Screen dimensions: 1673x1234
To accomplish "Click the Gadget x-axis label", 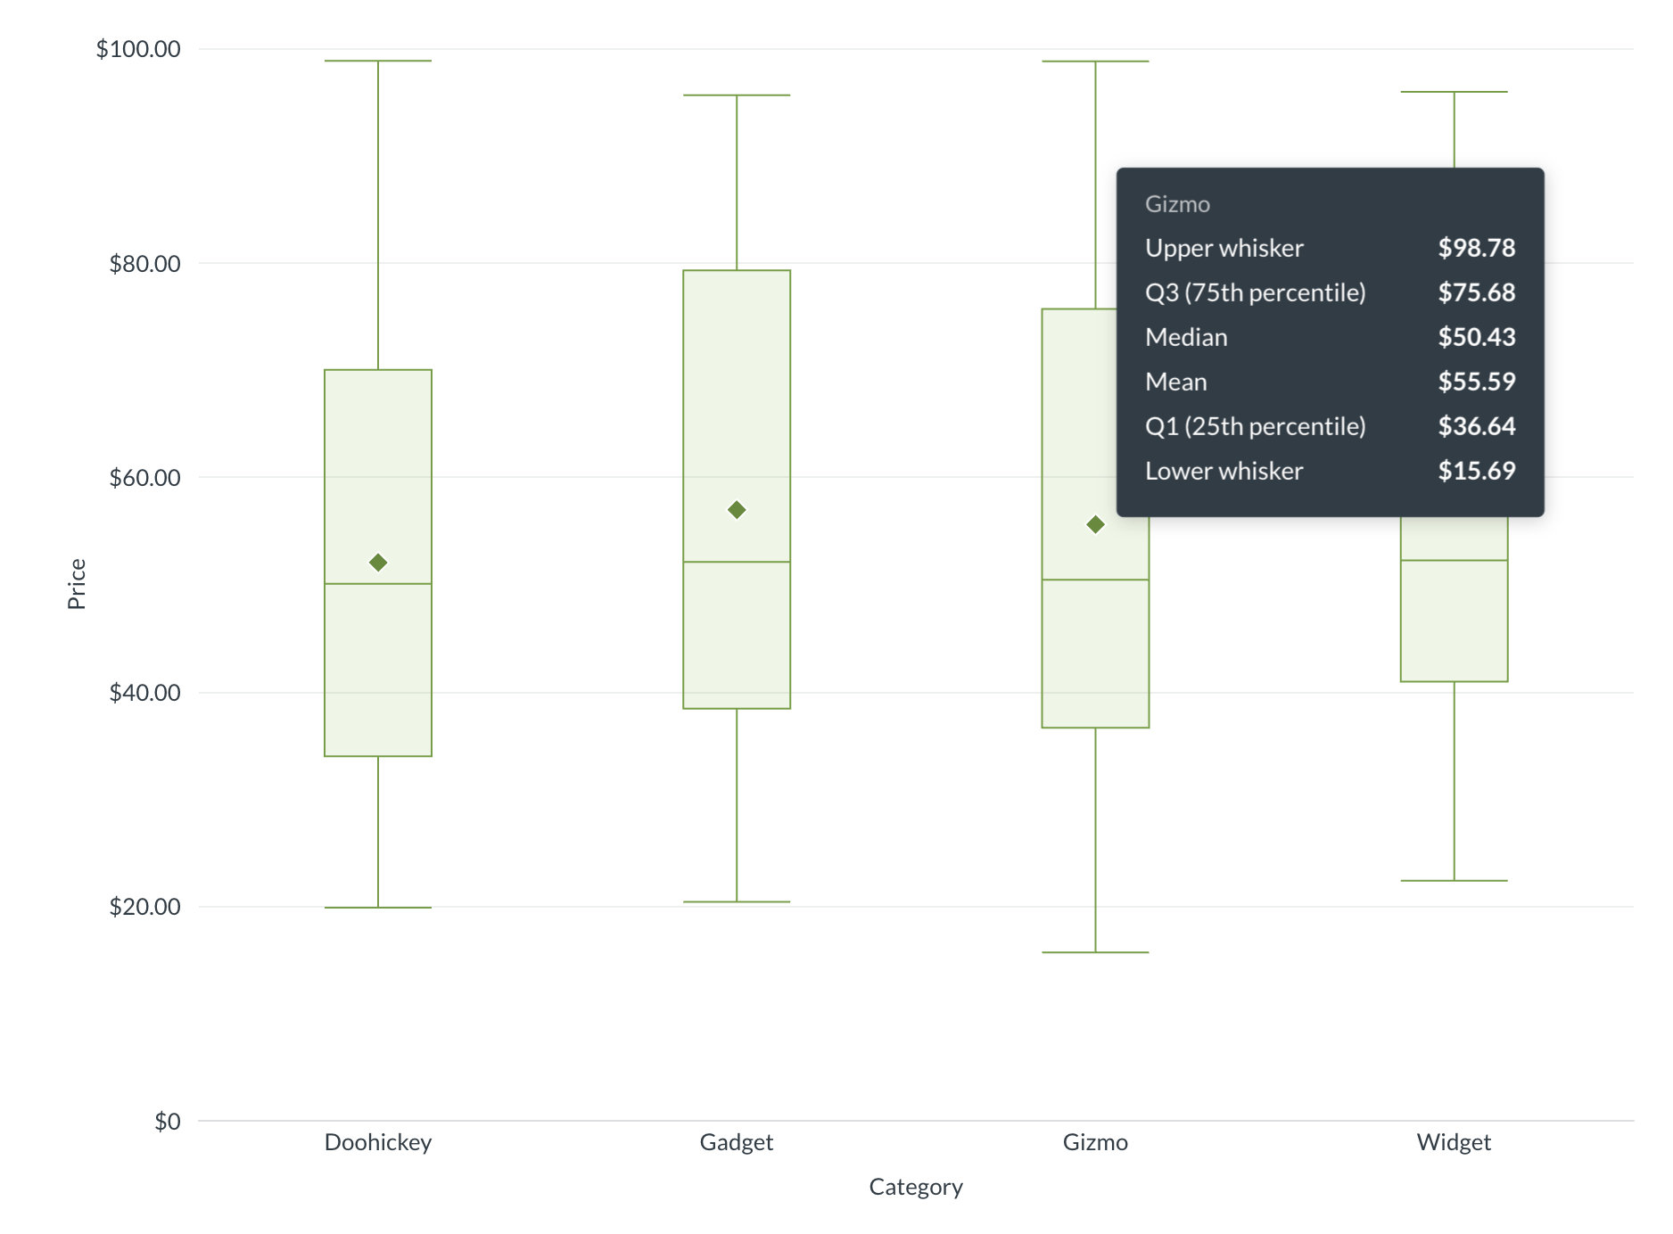I will [737, 1142].
